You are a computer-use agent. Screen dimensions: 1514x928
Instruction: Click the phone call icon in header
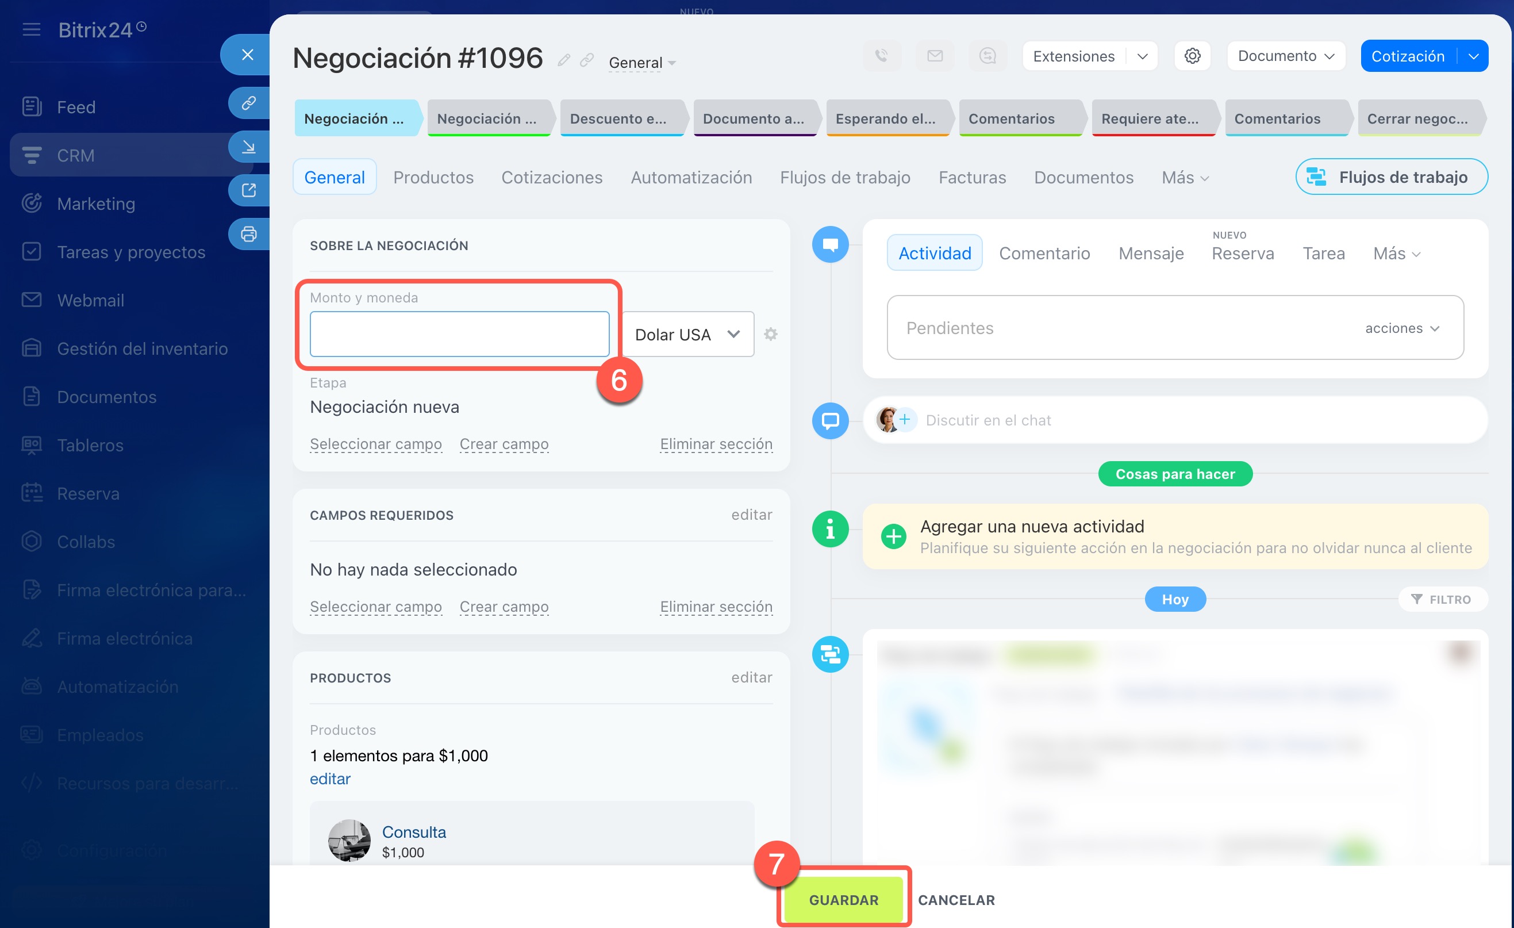[882, 56]
